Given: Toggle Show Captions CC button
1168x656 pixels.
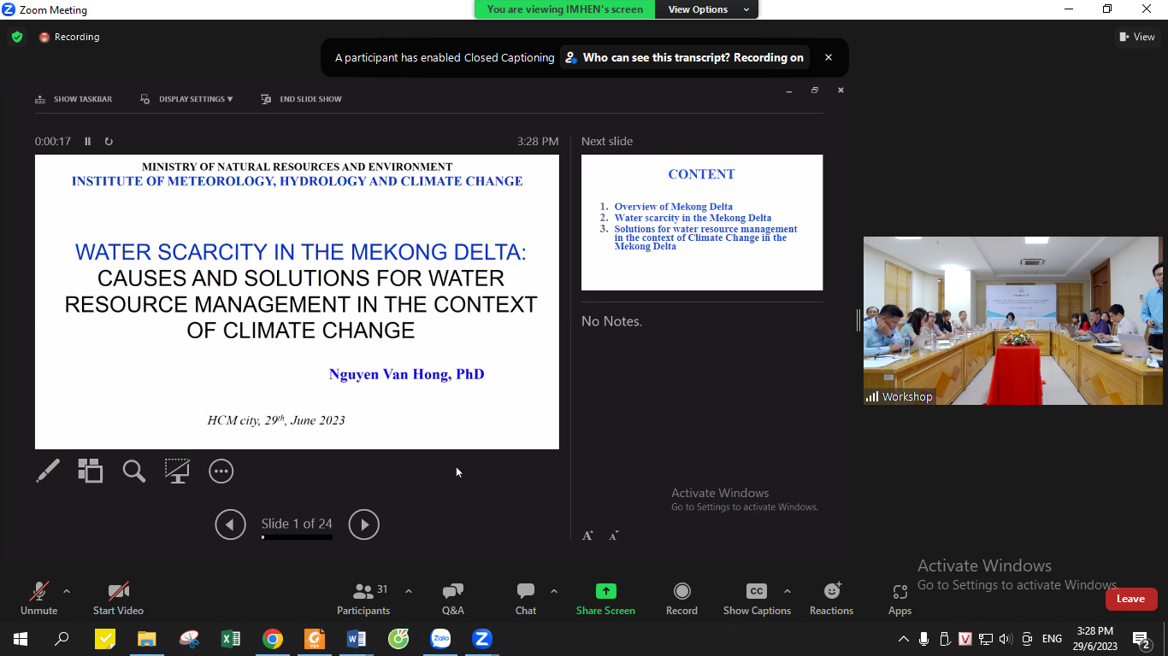Looking at the screenshot, I should pos(757,592).
